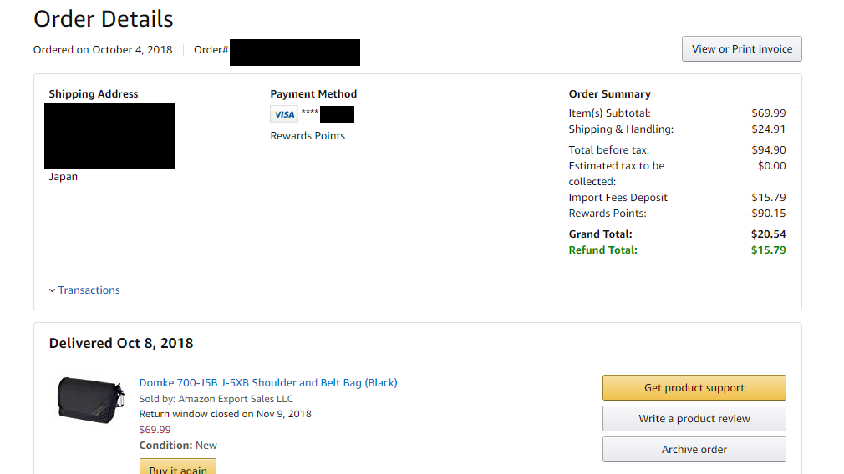Archive this order

[694, 449]
